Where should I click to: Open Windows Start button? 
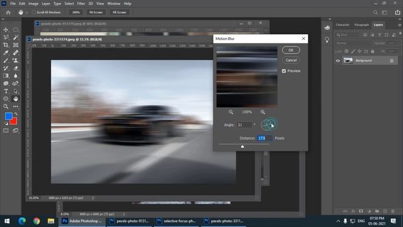(7, 221)
